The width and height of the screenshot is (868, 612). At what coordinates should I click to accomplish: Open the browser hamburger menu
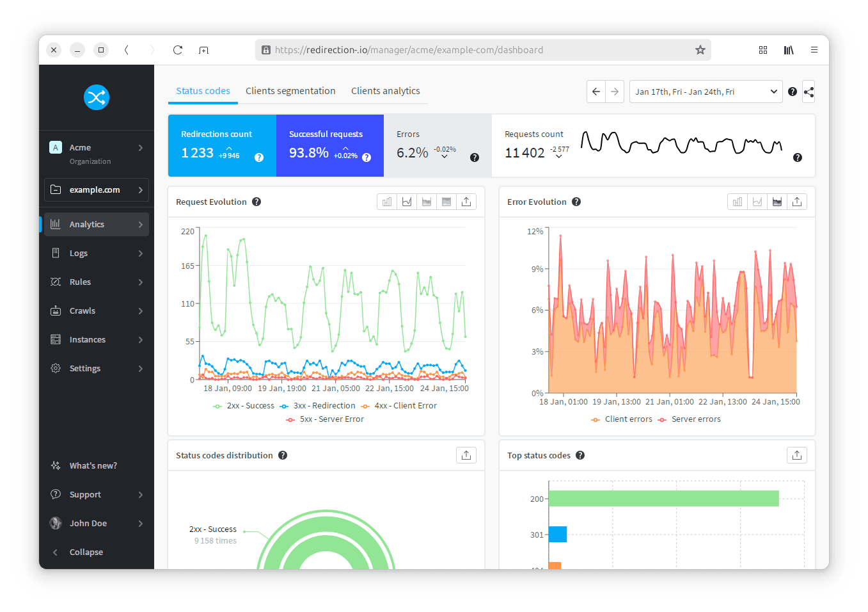[814, 50]
